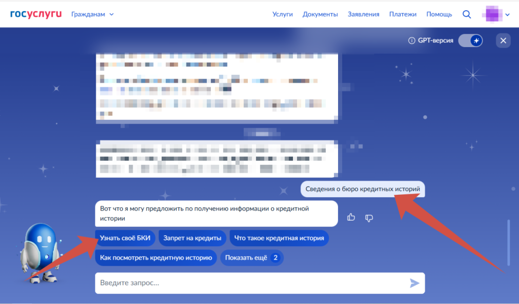Click the search magnifier icon
Screen dimensions: 519x304
tap(467, 14)
